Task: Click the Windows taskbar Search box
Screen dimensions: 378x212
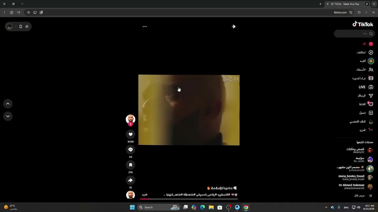Action: [159, 207]
